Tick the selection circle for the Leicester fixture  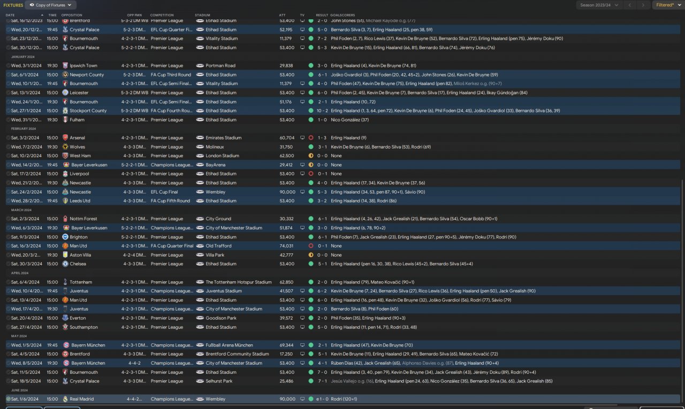point(8,92)
